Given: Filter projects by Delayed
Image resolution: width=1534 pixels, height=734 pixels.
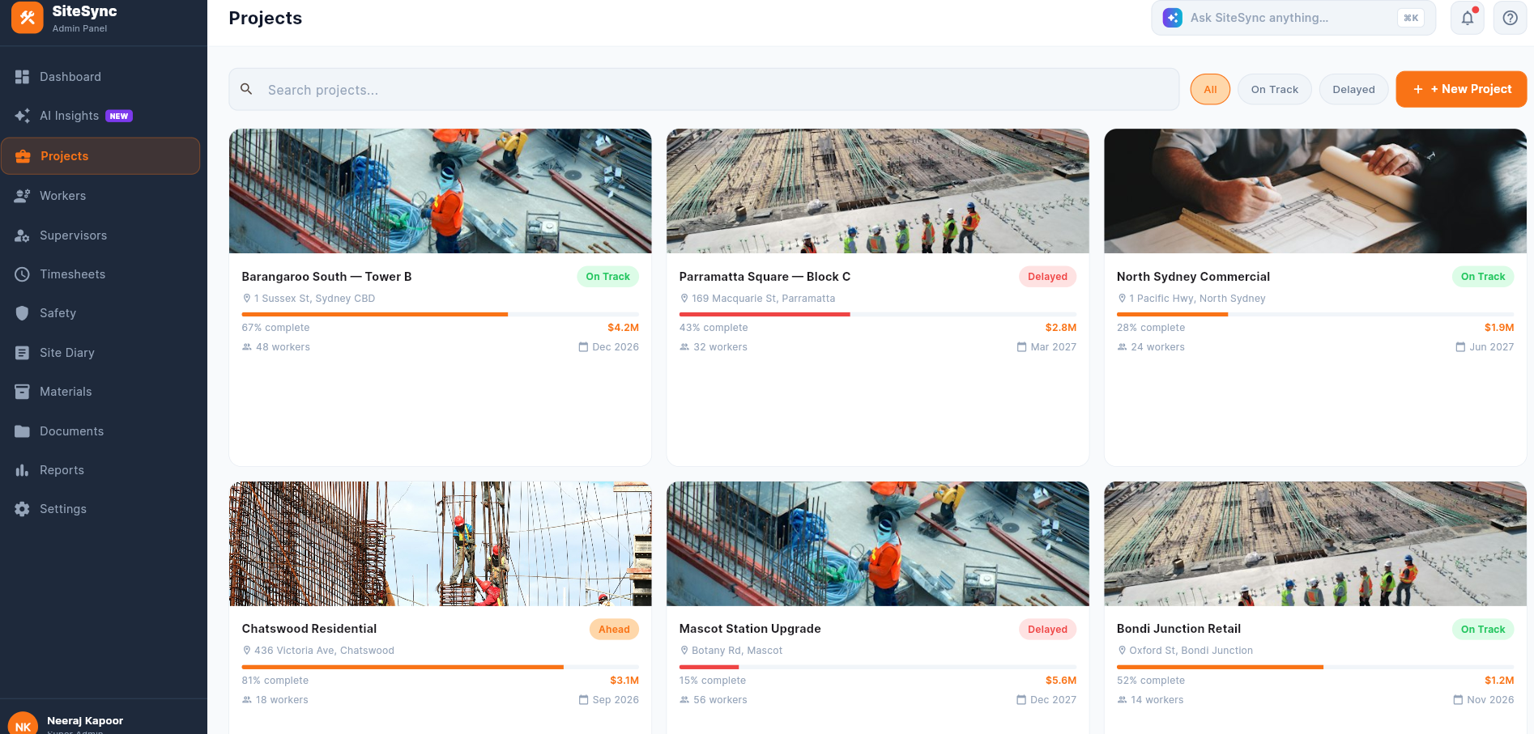Looking at the screenshot, I should 1353,89.
